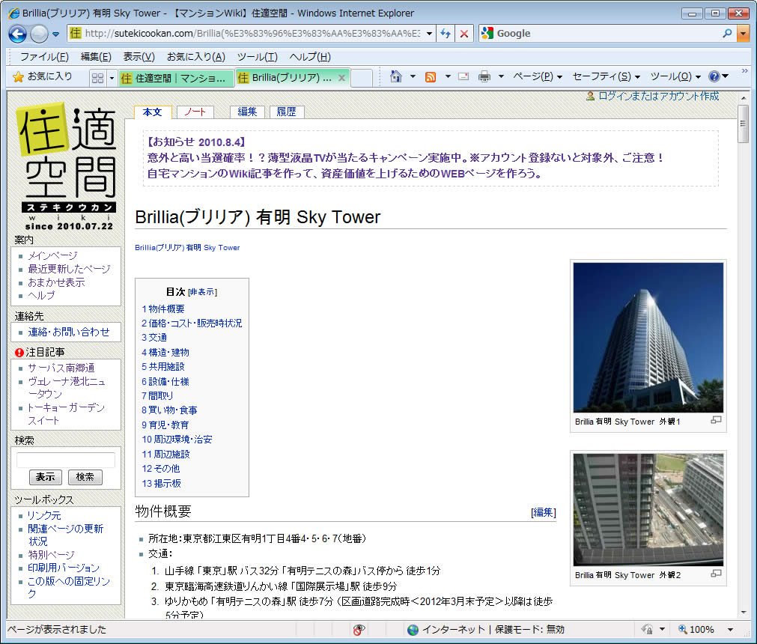The width and height of the screenshot is (757, 644).
Task: Open the お気に入り(A) menu
Action: click(x=195, y=57)
